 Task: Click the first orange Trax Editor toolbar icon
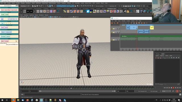(x=112, y=23)
